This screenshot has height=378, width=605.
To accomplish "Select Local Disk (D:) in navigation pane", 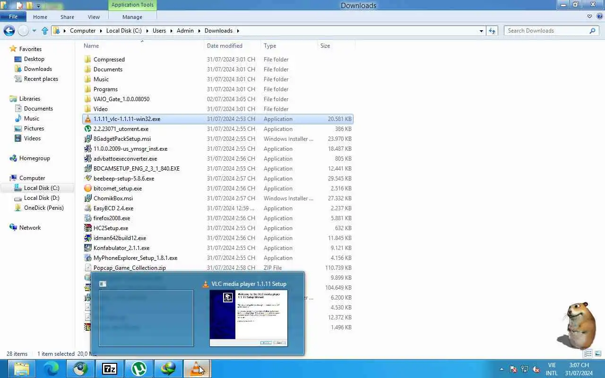I will (42, 198).
